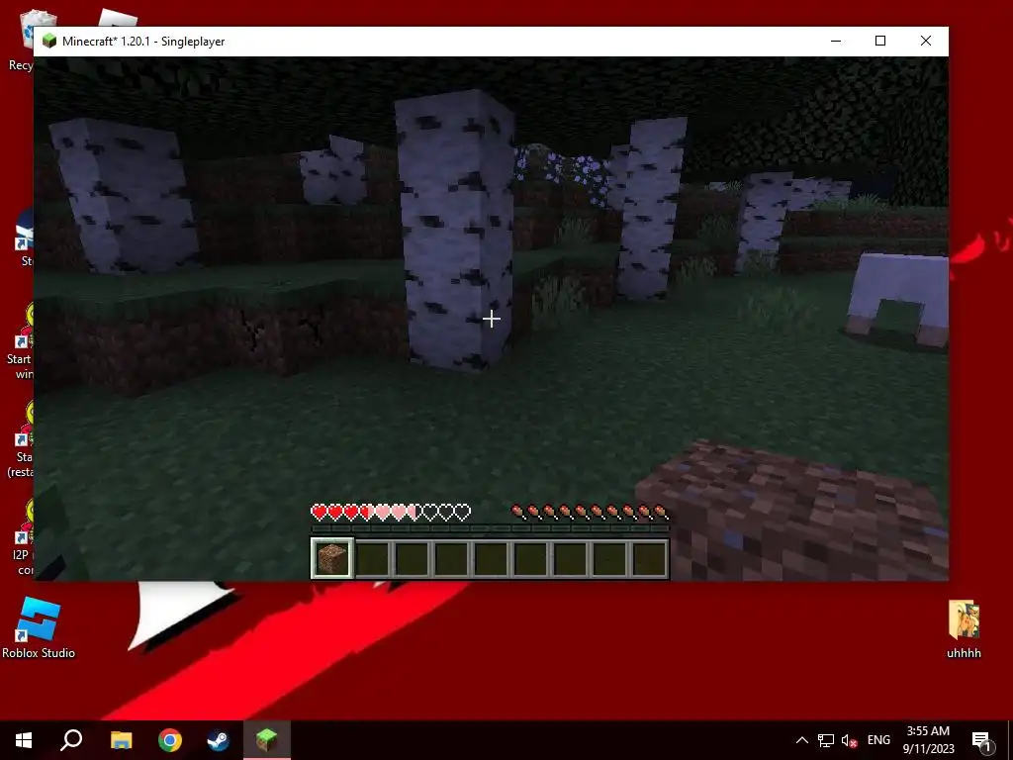The image size is (1013, 760).
Task: Launch Google Chrome from taskbar
Action: tap(170, 740)
